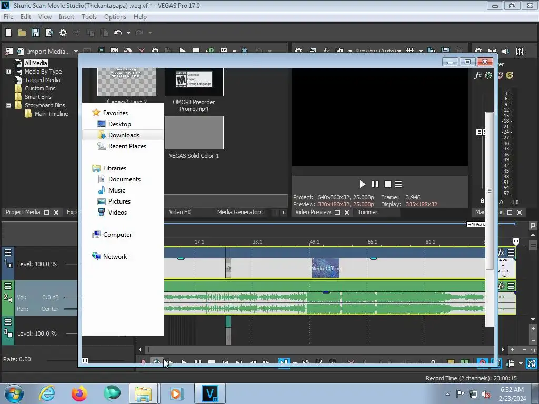Viewport: 539px width, 404px height.
Task: Open Windows Explorer from the taskbar
Action: coord(143,393)
